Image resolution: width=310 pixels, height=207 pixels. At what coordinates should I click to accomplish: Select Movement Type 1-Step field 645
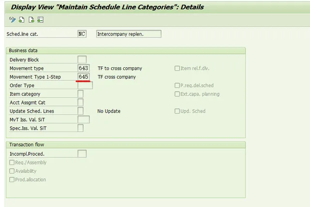(x=83, y=76)
